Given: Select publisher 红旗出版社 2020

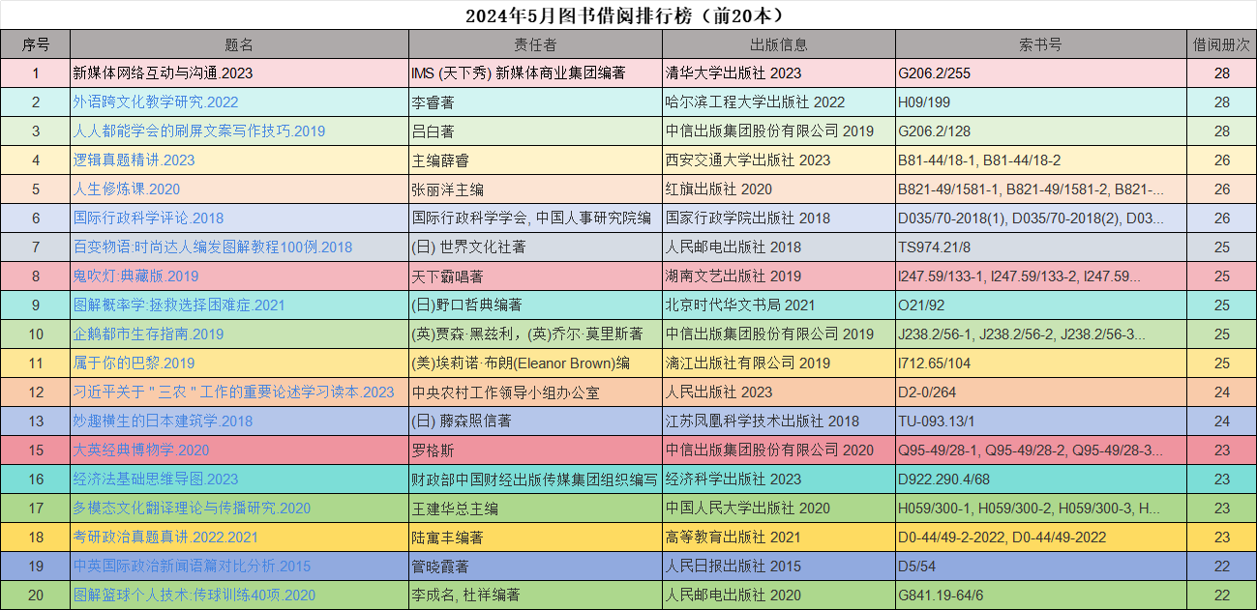Looking at the screenshot, I should pyautogui.click(x=719, y=189).
